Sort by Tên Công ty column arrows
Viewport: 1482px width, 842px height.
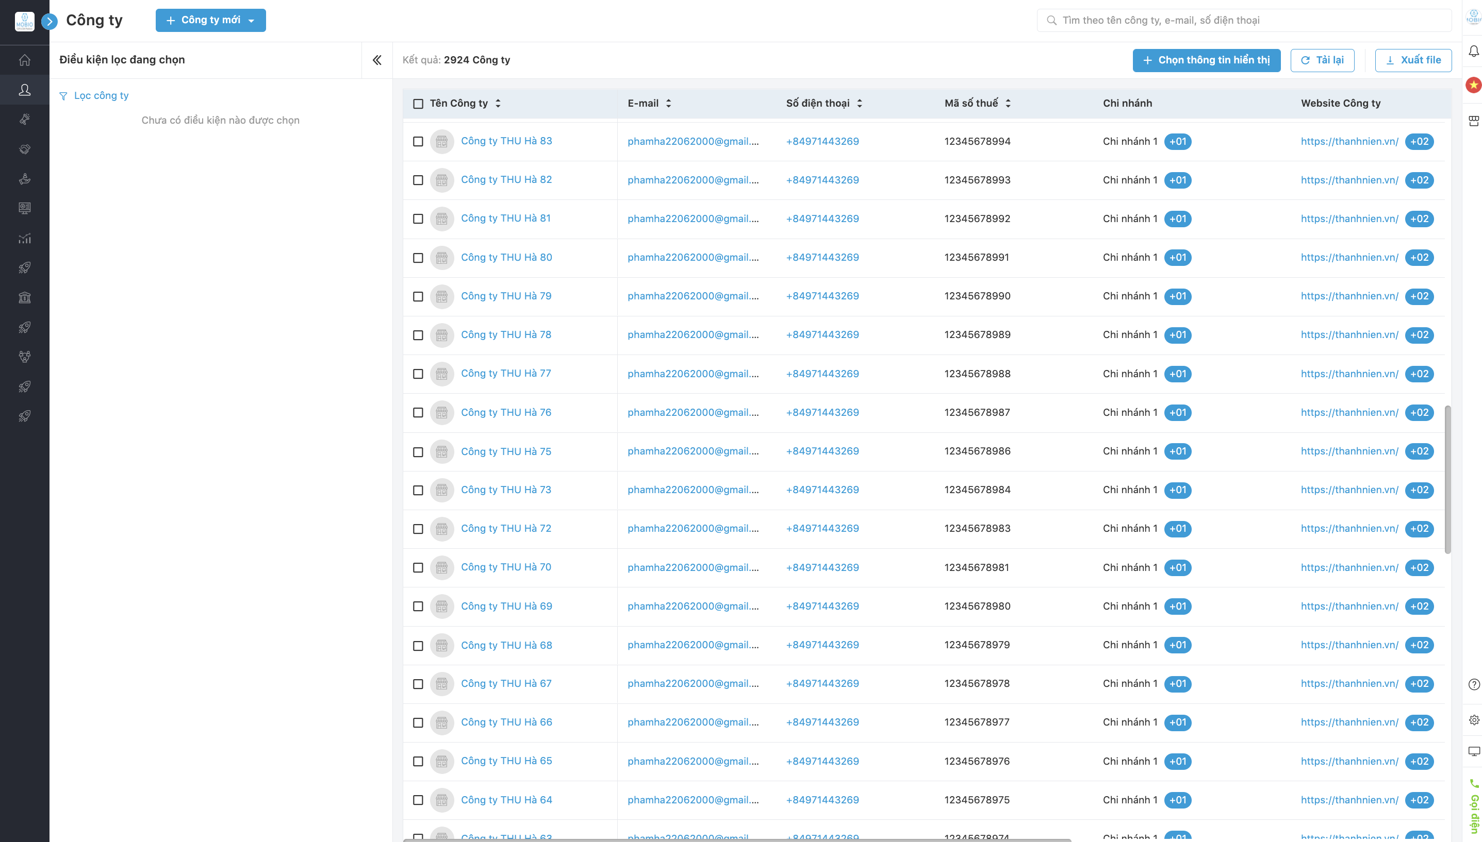coord(498,104)
